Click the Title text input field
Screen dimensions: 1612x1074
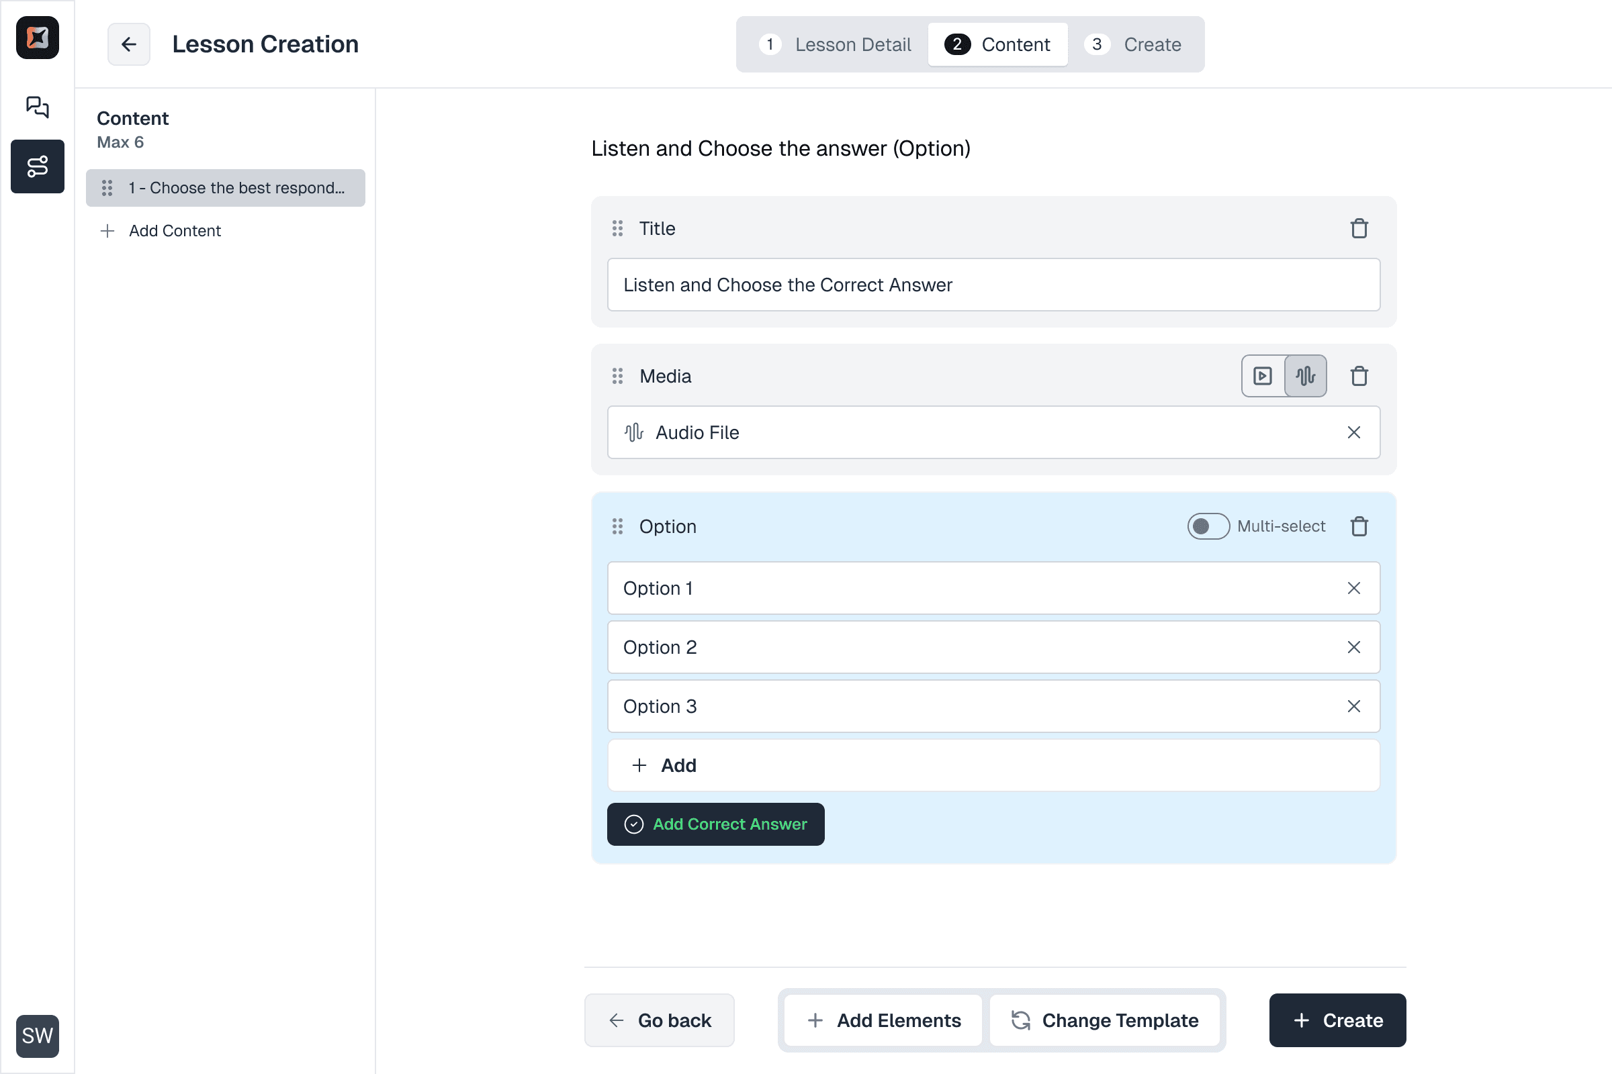click(x=993, y=285)
